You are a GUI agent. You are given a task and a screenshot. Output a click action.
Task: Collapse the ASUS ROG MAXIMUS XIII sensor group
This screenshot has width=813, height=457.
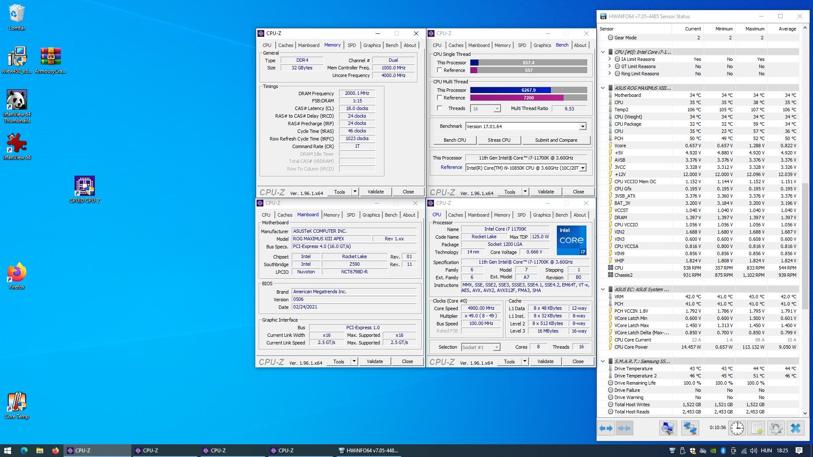point(603,88)
